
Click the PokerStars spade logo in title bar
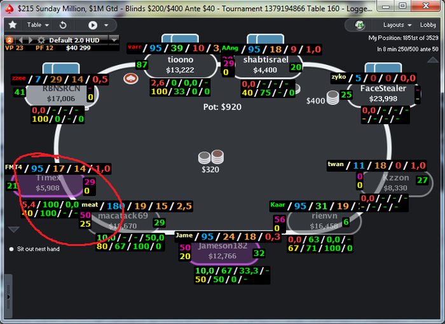tap(10, 9)
